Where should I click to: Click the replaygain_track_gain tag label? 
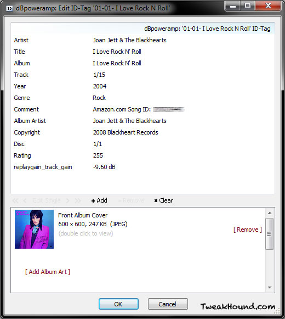(43, 167)
